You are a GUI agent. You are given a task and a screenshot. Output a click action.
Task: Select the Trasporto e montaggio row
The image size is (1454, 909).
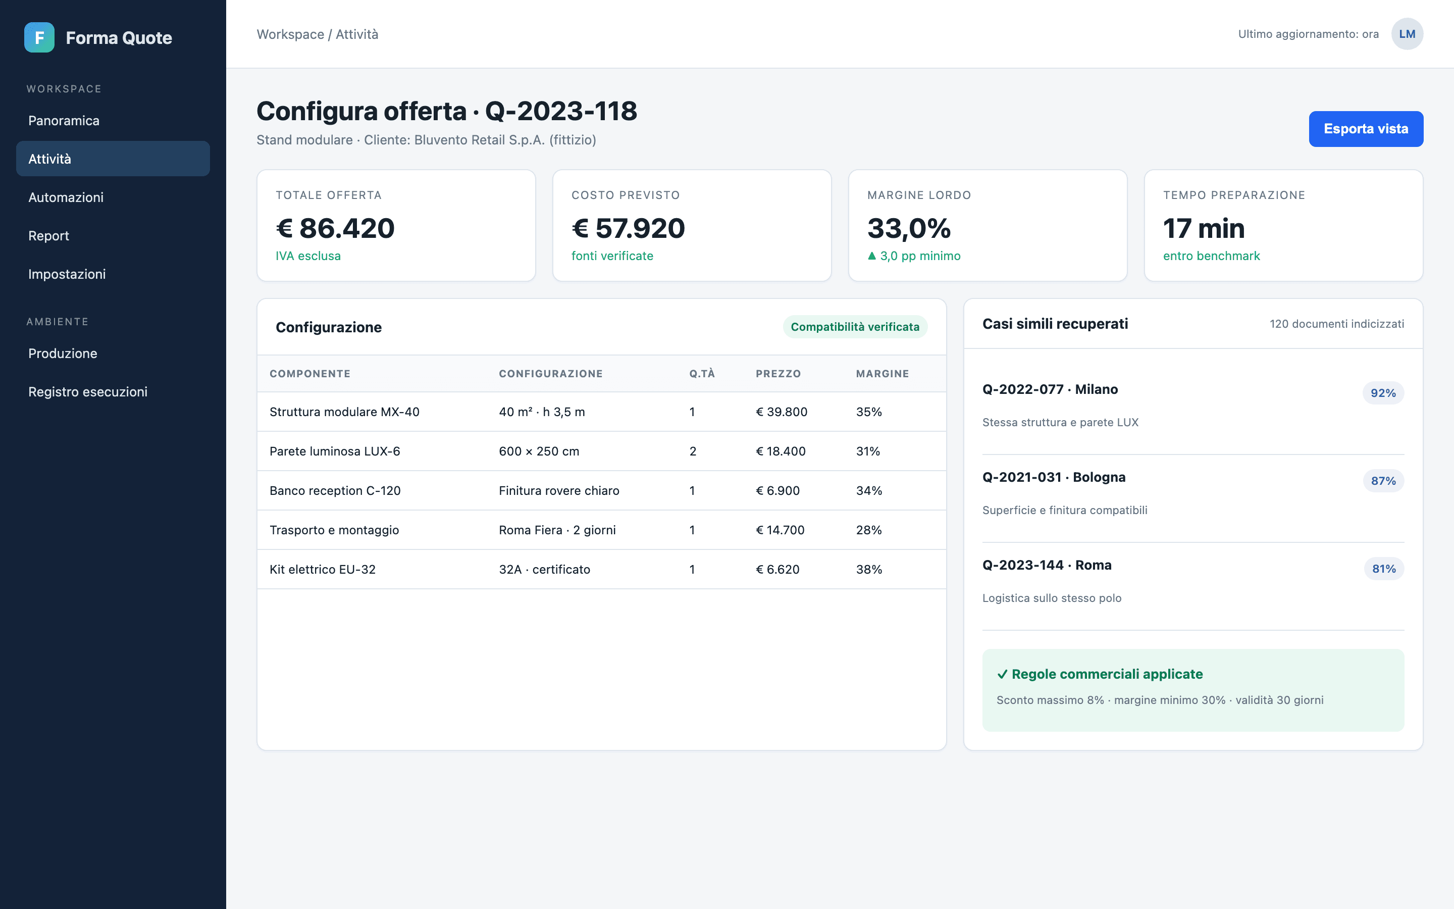tap(601, 530)
